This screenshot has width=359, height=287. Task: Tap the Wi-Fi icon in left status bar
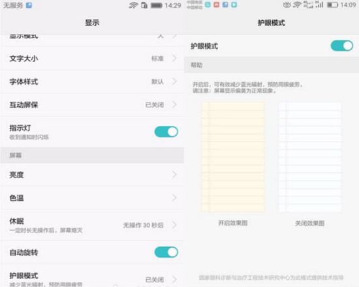coord(133,5)
